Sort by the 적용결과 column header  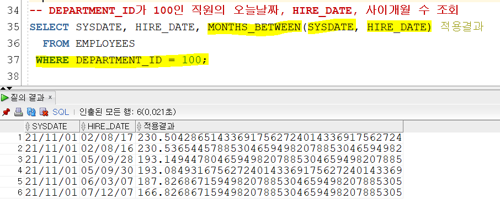pyautogui.click(x=269, y=126)
